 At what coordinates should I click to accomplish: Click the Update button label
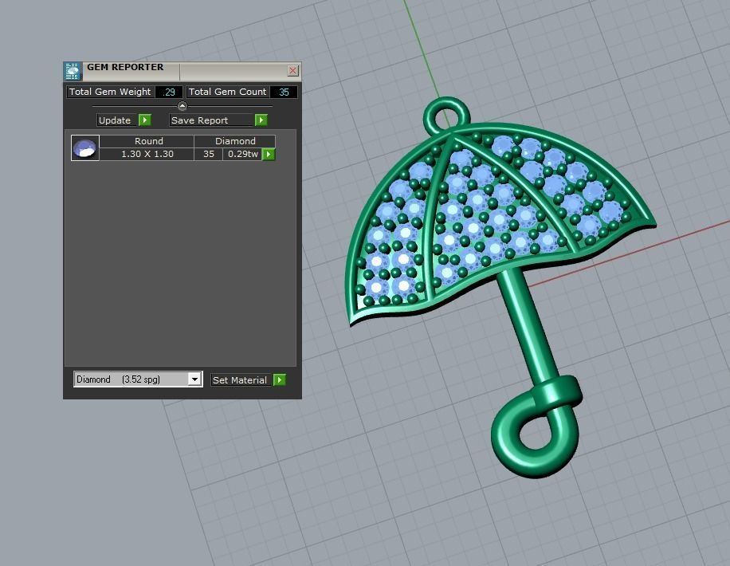117,120
